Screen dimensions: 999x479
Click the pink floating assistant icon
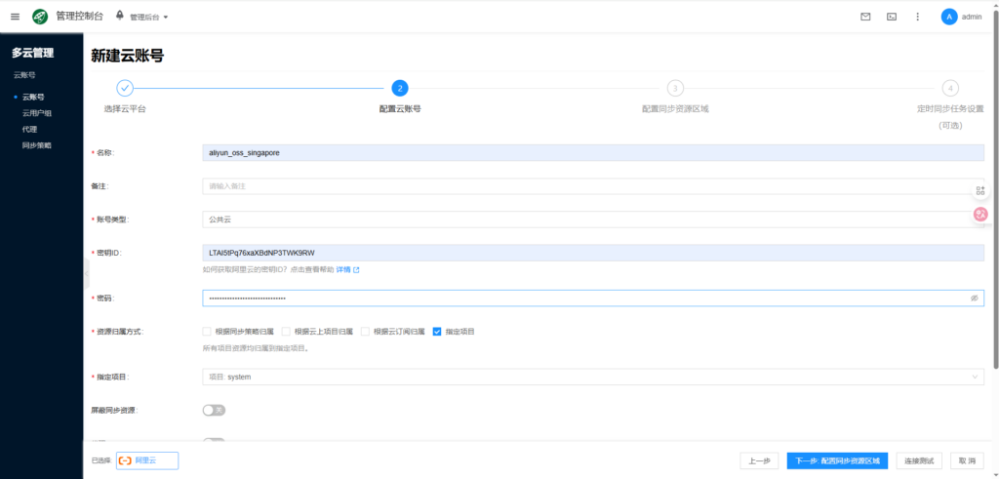click(980, 214)
